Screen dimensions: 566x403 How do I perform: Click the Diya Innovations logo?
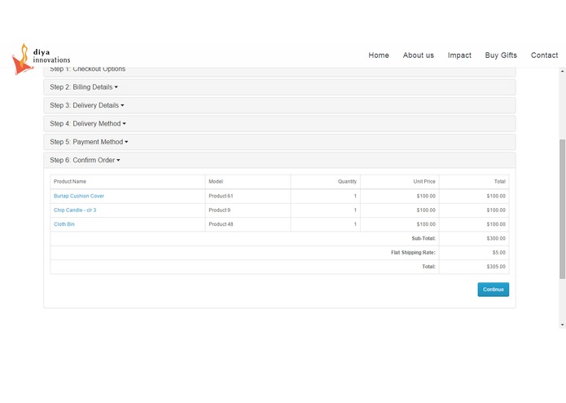click(x=41, y=59)
